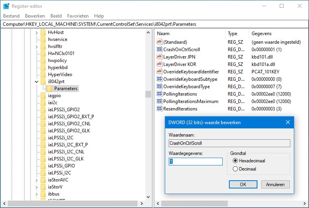Confirm the DWORD dialog with OK
Viewport: 309px width, 208px height.
(x=243, y=184)
